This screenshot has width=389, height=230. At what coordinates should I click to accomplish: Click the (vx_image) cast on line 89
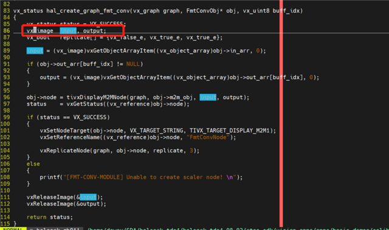(x=70, y=51)
